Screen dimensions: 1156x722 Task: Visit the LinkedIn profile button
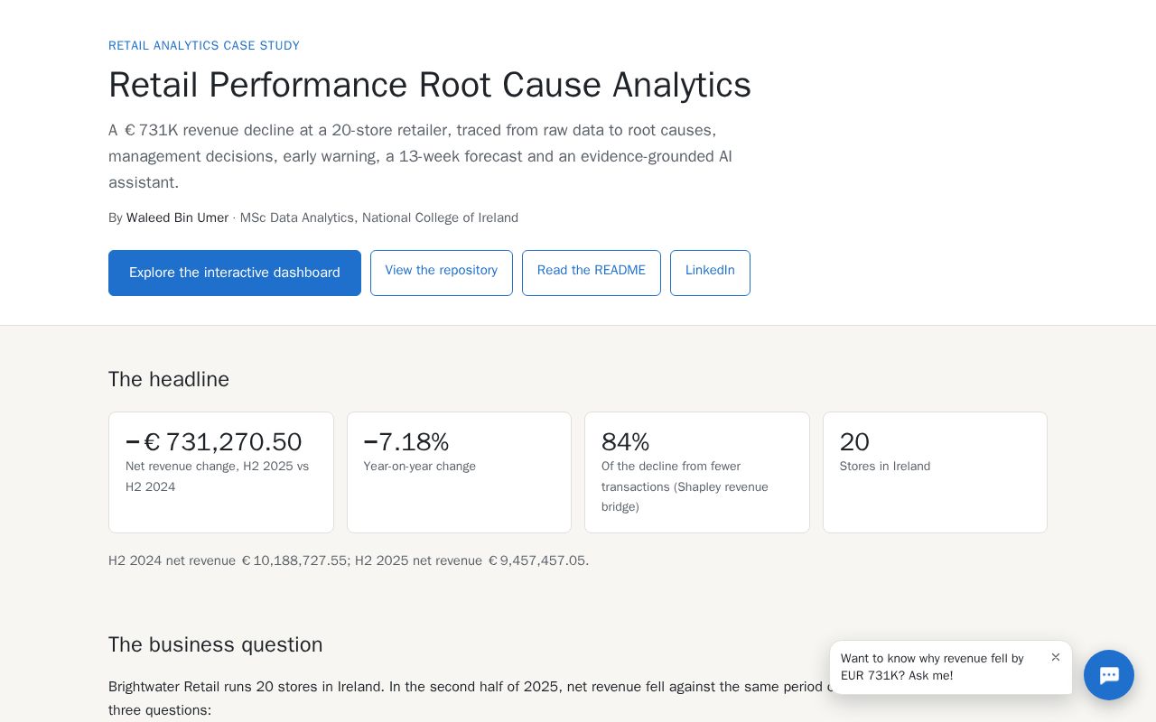[x=710, y=273]
